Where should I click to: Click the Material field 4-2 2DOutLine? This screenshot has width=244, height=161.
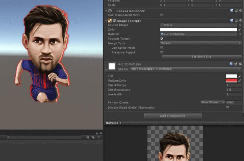click(x=199, y=34)
